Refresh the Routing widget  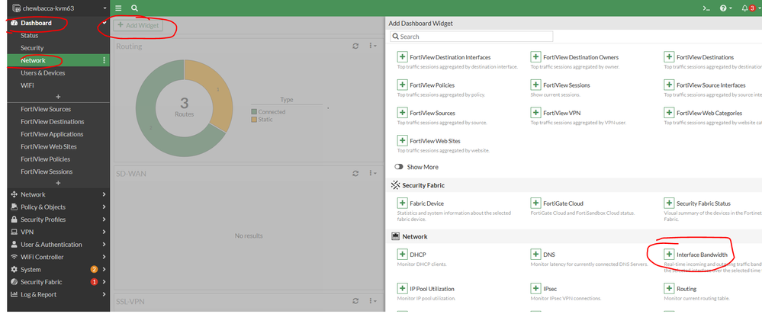pos(355,46)
